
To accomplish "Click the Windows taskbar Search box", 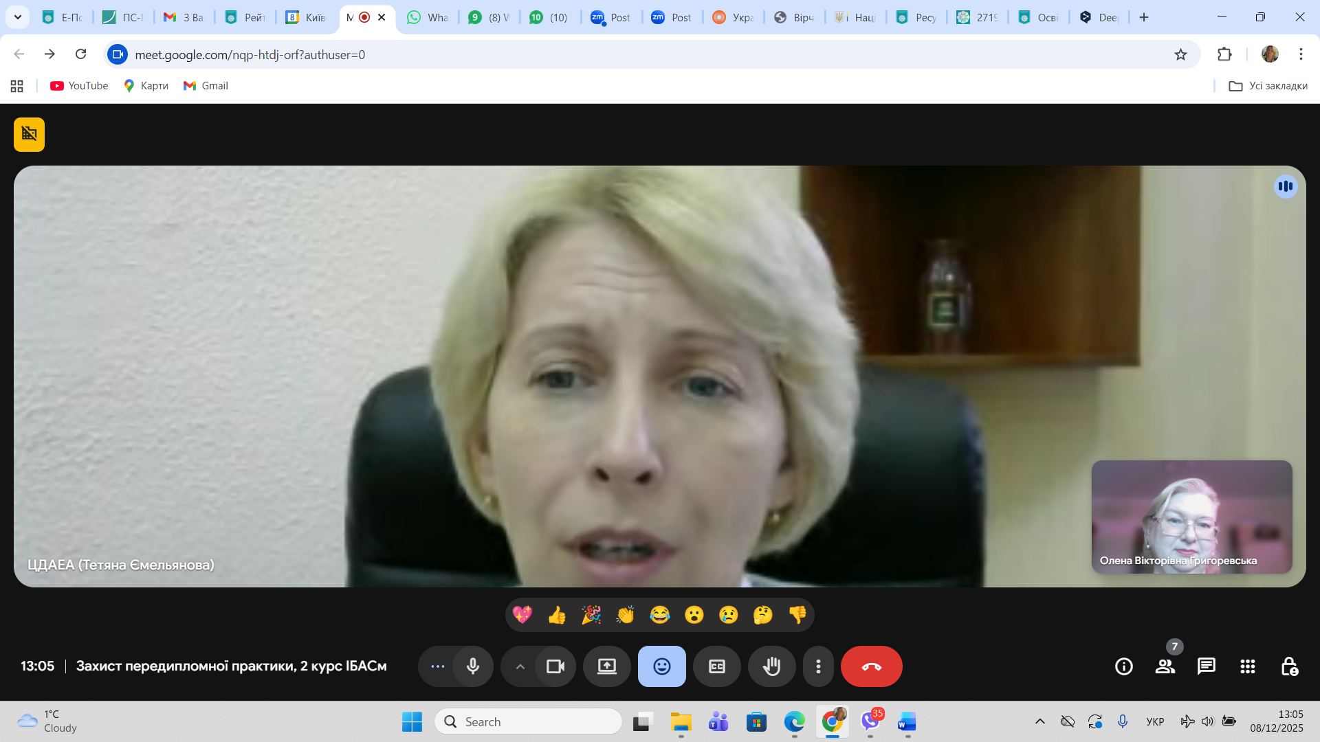I will [528, 721].
